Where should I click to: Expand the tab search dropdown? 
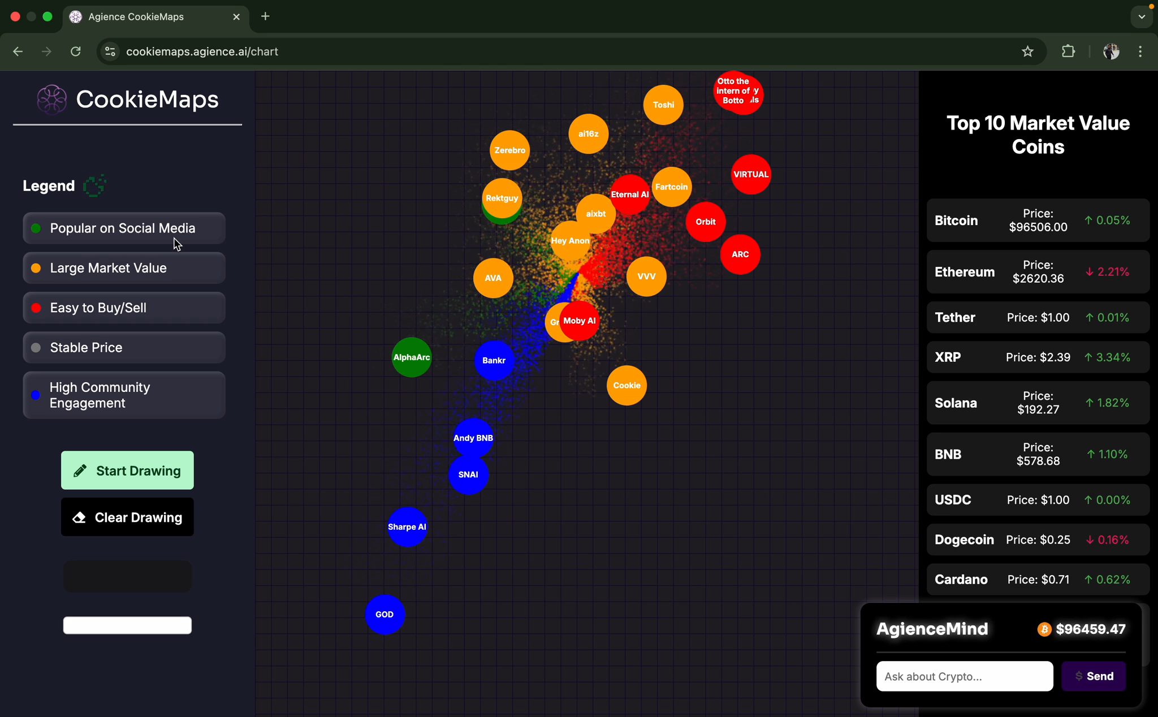click(1142, 16)
